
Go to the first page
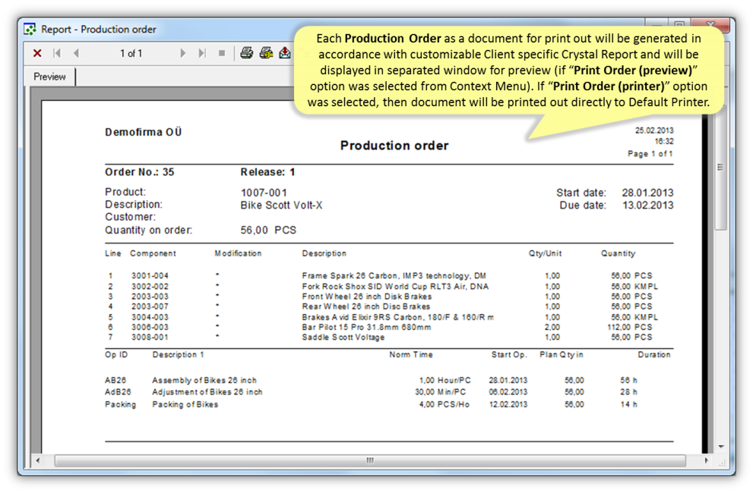57,53
